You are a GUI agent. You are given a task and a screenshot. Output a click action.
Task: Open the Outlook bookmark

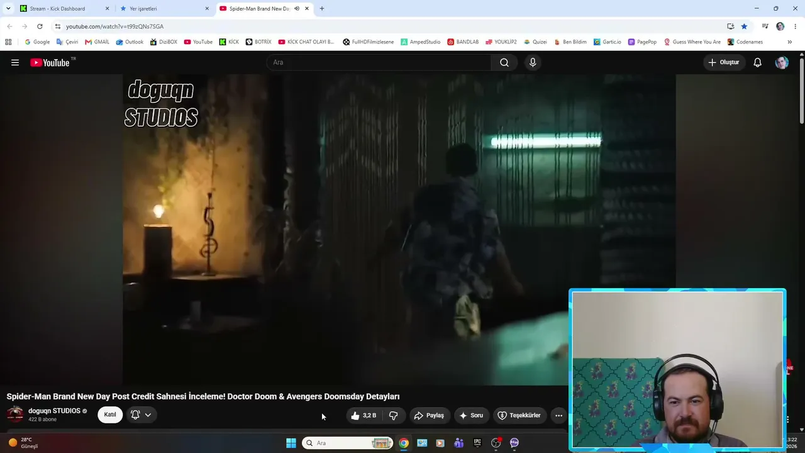pyautogui.click(x=130, y=42)
